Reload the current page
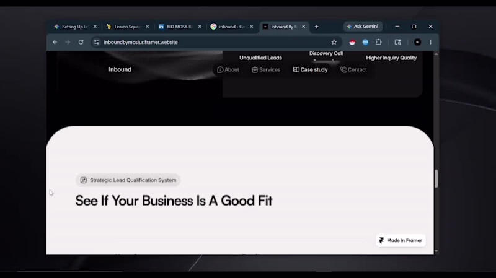The height and width of the screenshot is (278, 496). (x=81, y=42)
